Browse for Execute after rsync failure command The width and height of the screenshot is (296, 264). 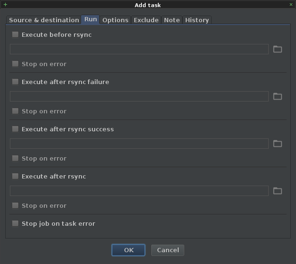click(278, 96)
